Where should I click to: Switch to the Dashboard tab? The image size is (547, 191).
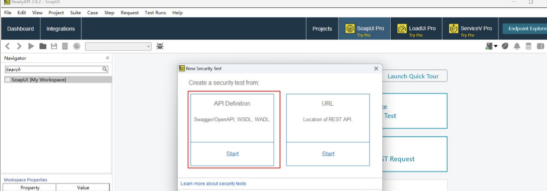(x=21, y=29)
